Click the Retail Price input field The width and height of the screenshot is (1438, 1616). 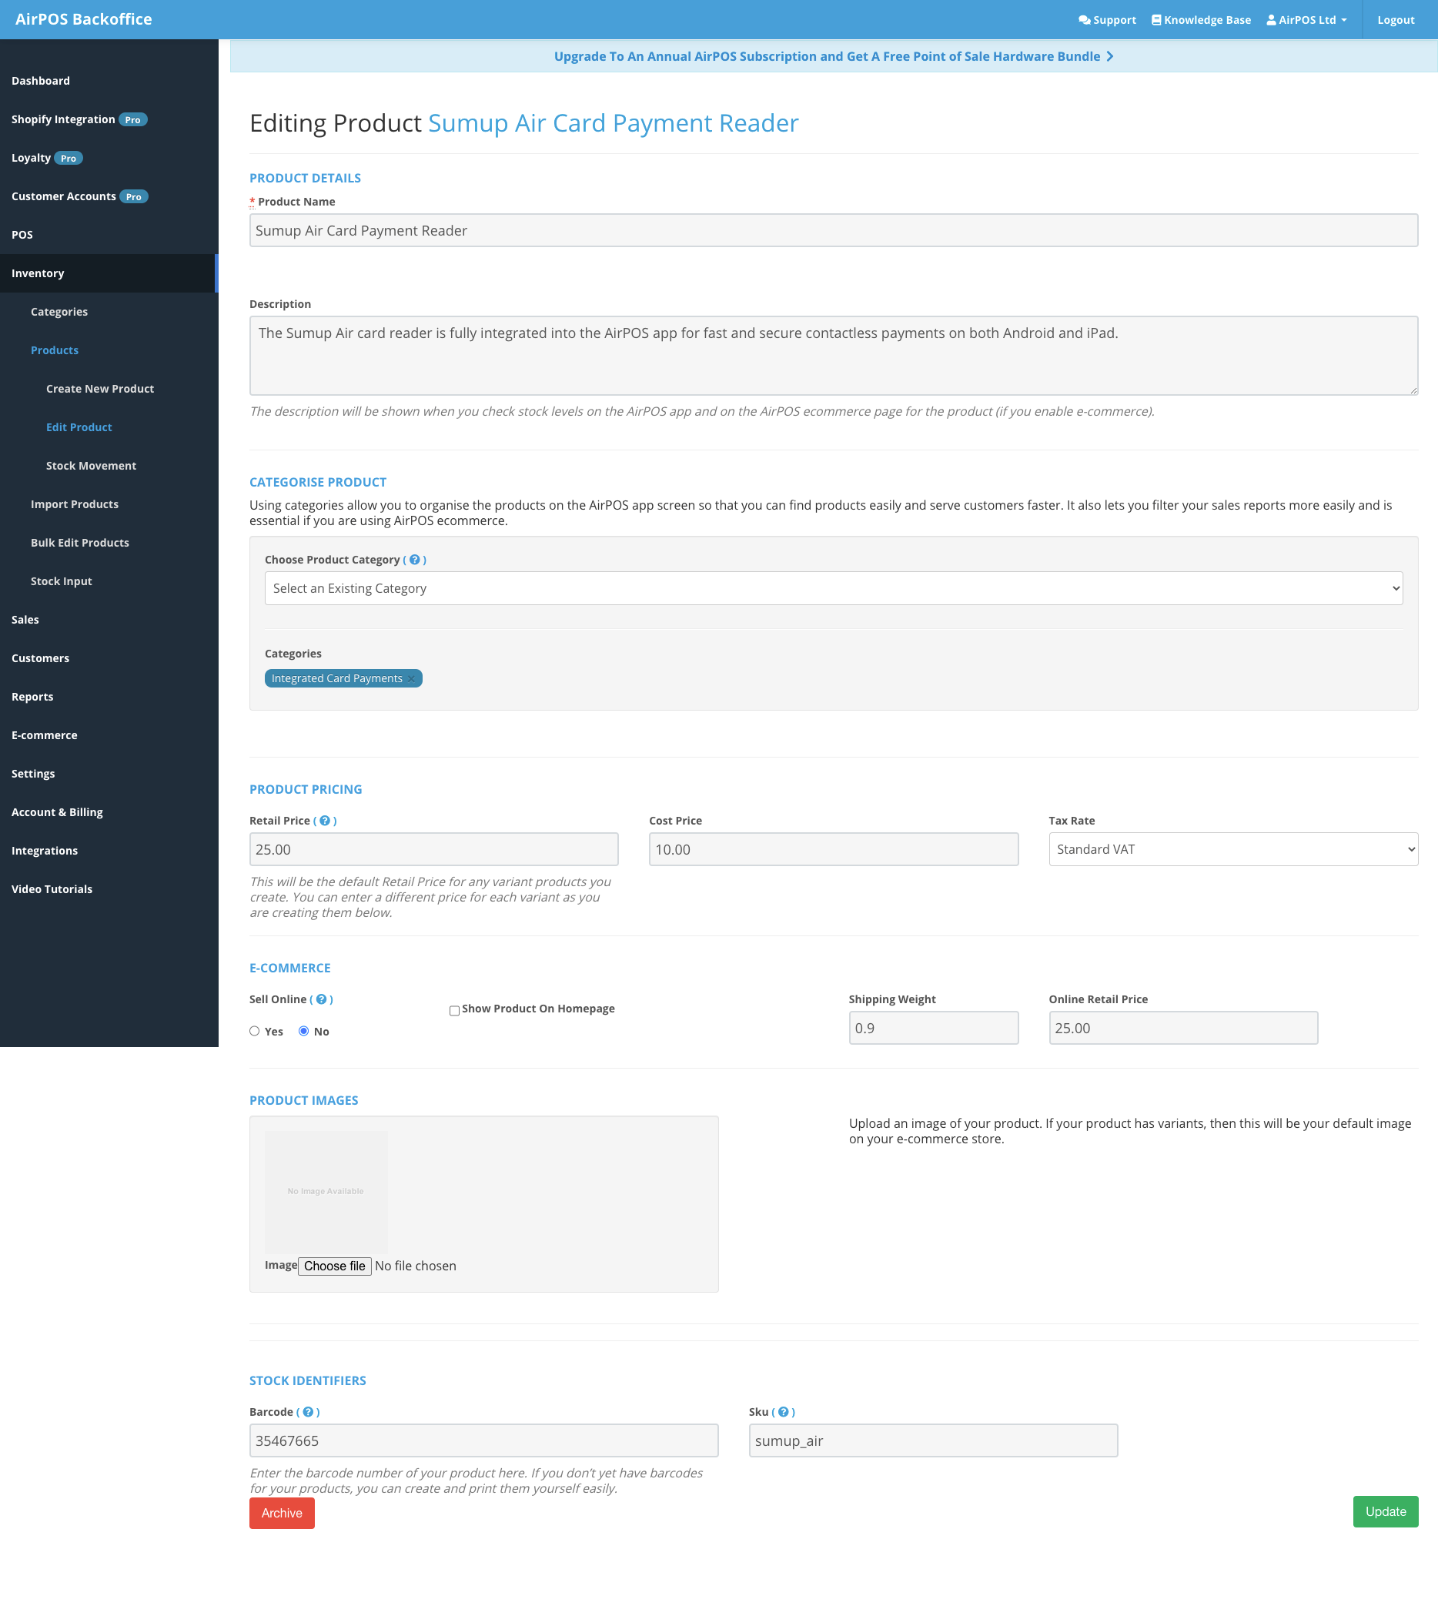pyautogui.click(x=433, y=849)
